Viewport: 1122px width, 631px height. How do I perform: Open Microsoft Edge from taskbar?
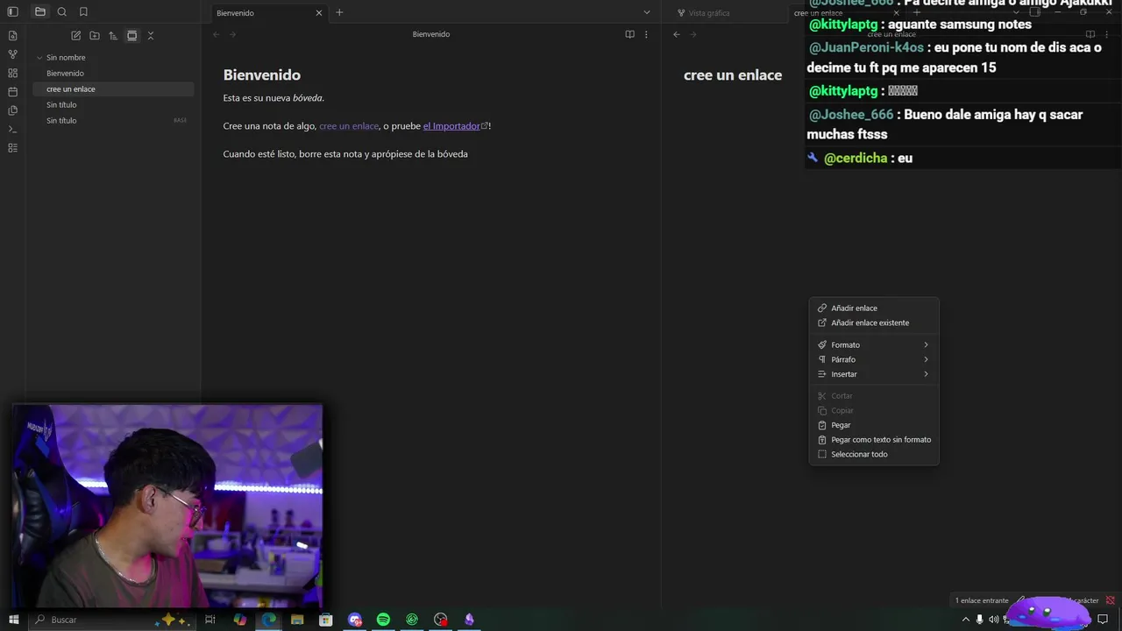pyautogui.click(x=269, y=620)
